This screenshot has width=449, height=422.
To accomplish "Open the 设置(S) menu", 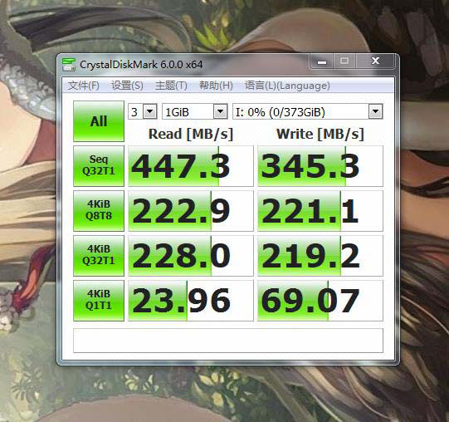I will 127,86.
